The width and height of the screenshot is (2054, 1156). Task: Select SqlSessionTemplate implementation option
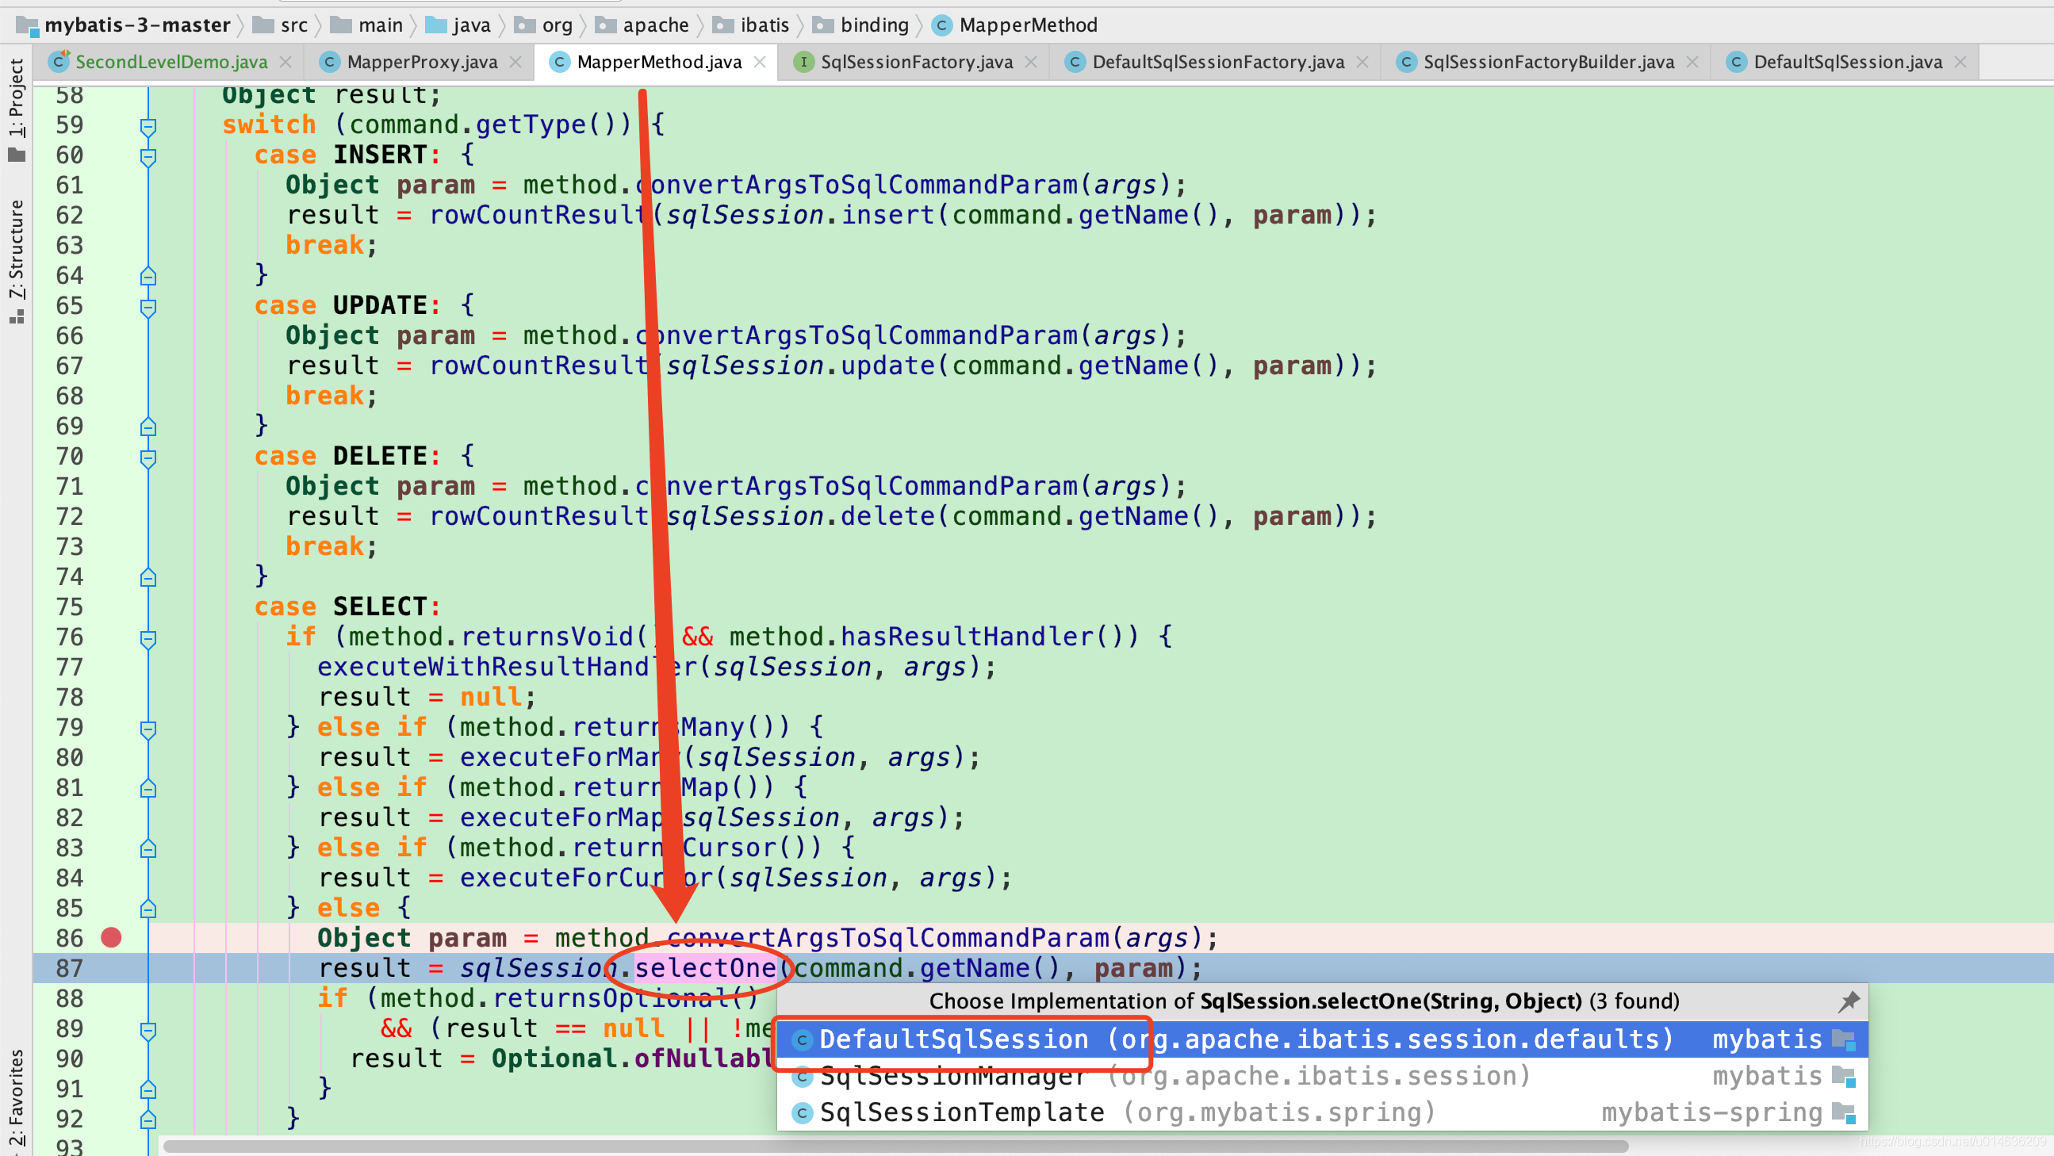click(958, 1112)
